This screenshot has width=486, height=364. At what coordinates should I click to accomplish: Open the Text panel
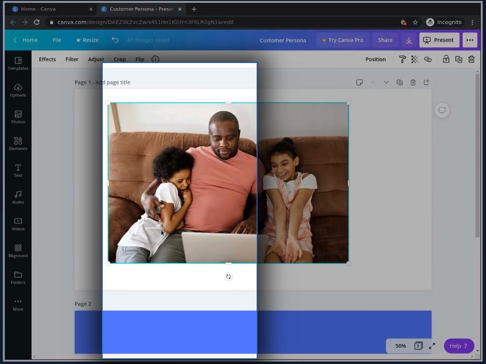18,171
